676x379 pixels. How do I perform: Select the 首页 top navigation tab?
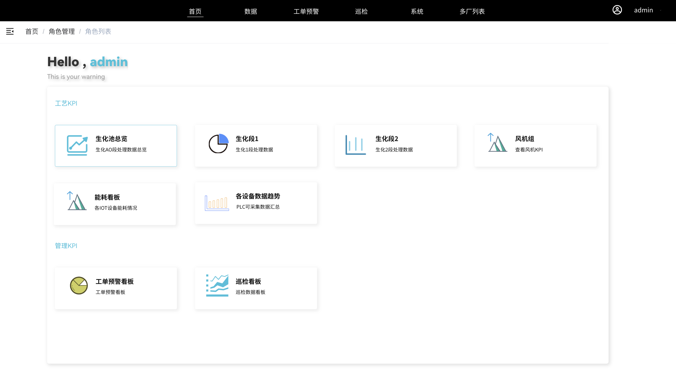click(x=195, y=11)
